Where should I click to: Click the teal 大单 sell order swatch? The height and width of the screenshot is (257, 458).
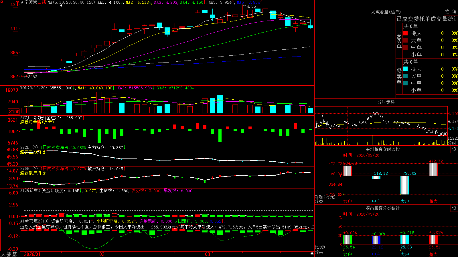tap(405, 76)
